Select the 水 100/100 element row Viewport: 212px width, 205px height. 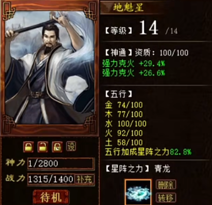point(126,124)
